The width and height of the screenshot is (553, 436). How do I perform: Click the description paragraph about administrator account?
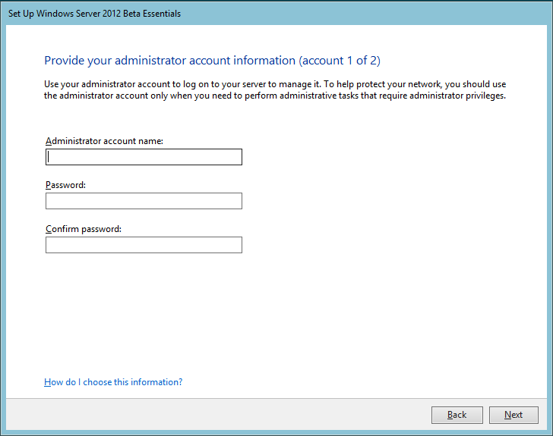275,89
